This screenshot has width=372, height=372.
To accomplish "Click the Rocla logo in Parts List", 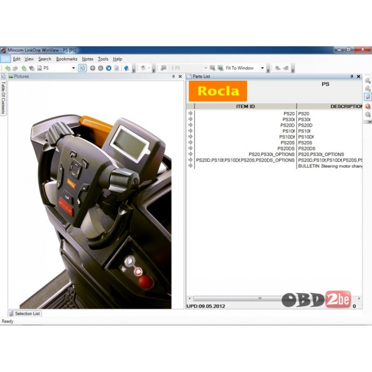I will [x=218, y=91].
